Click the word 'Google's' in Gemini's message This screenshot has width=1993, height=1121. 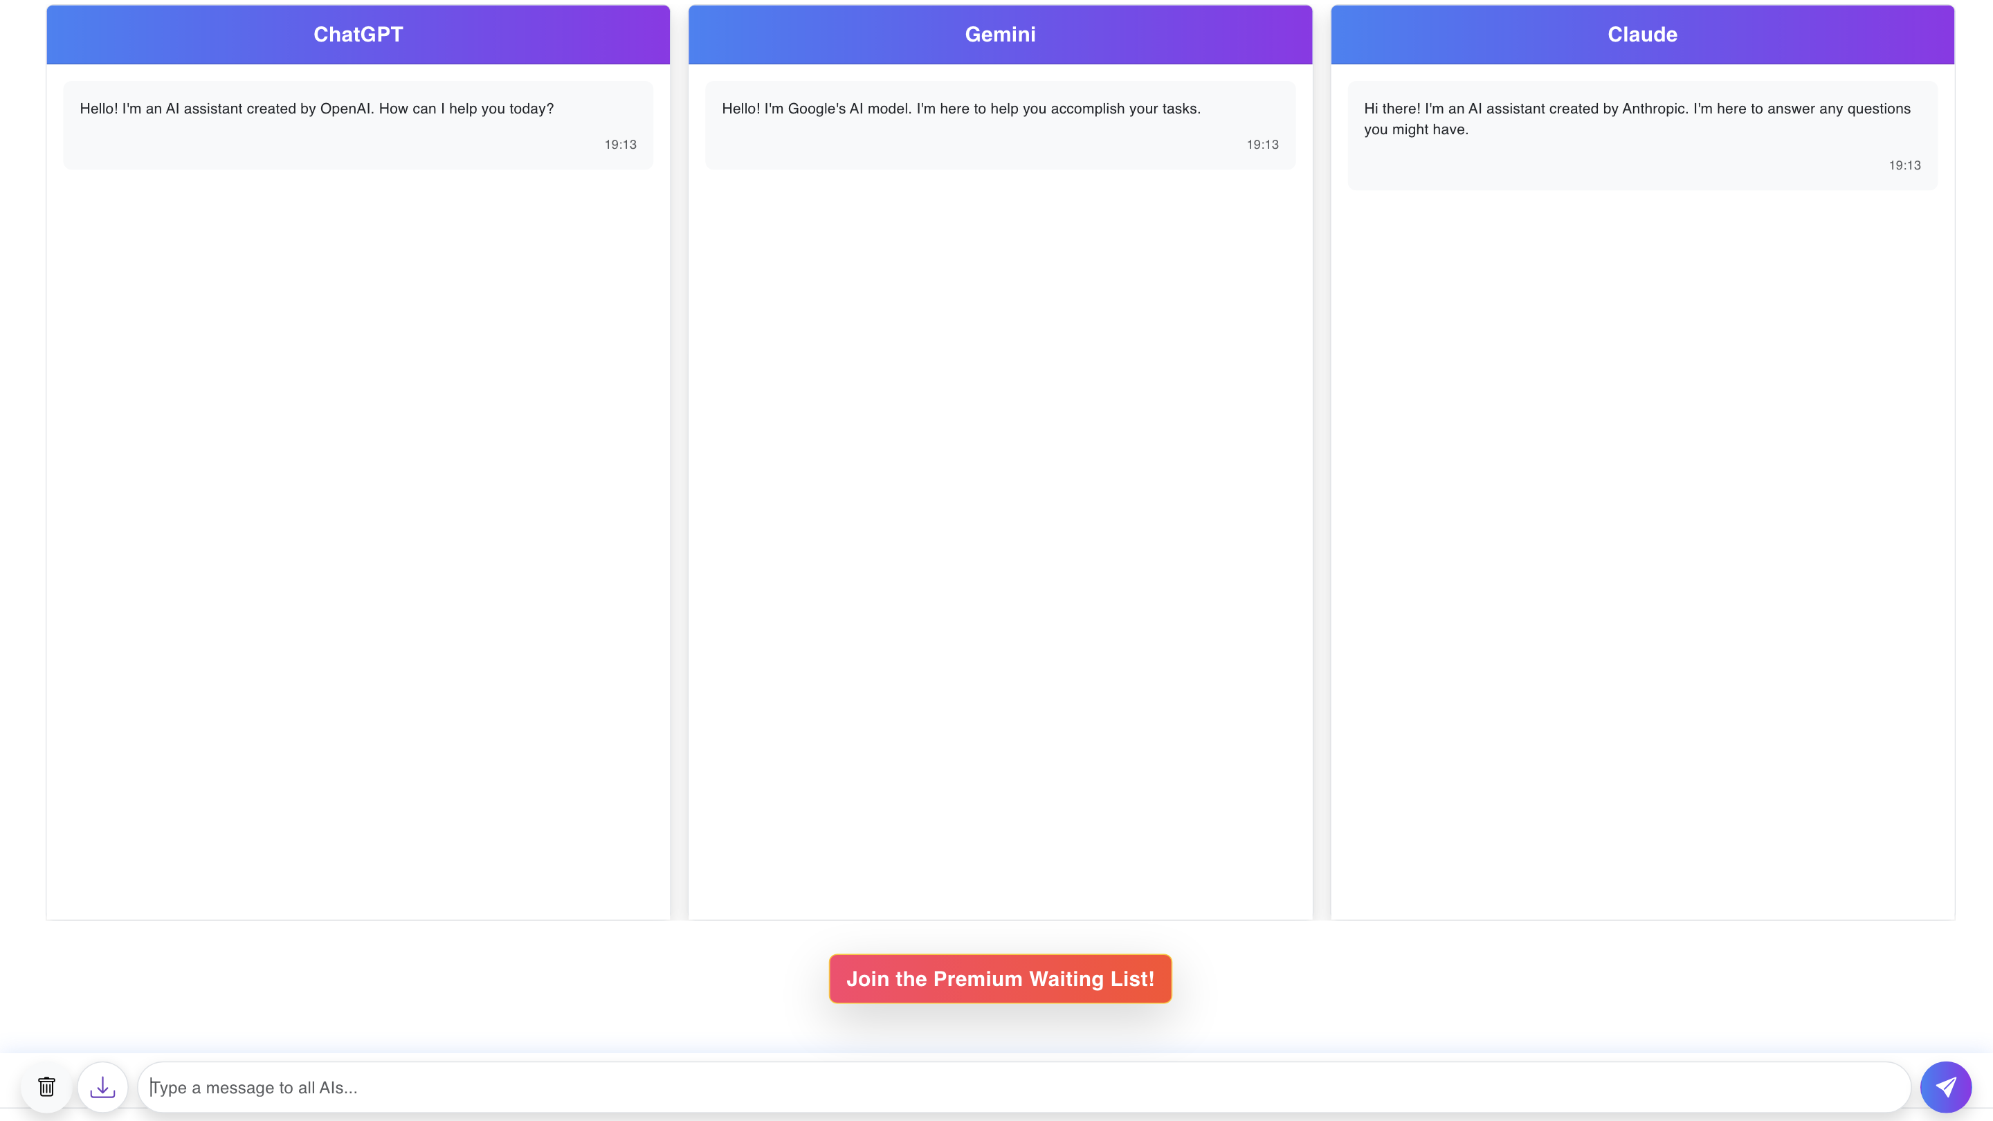[817, 109]
